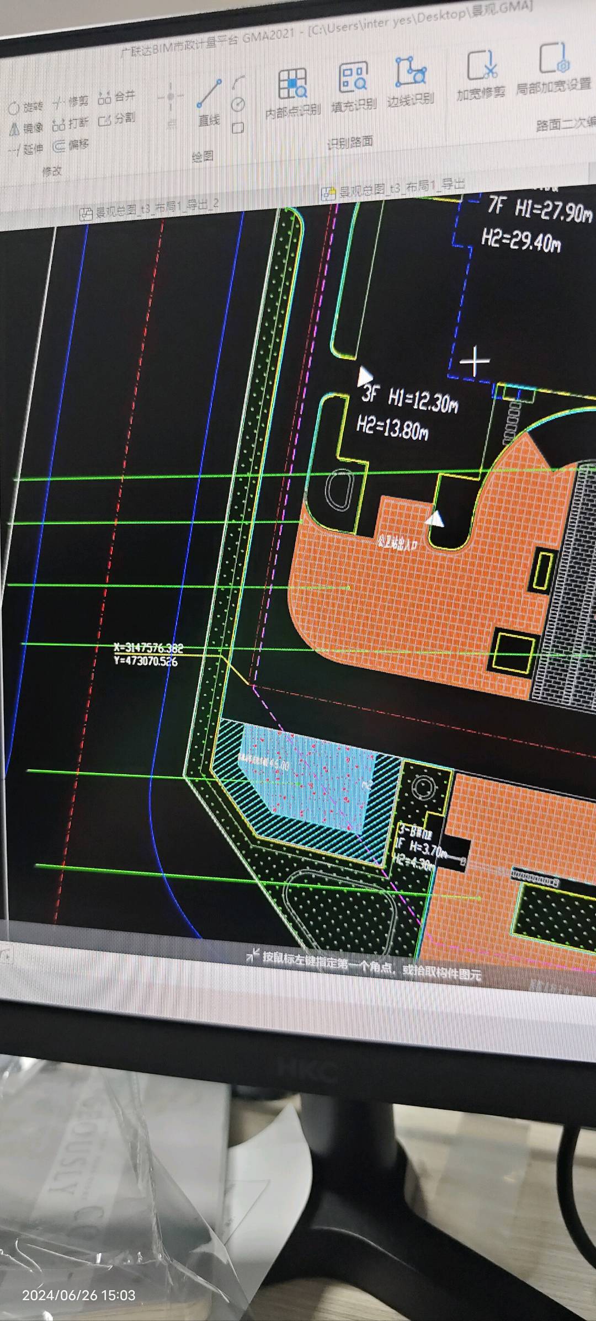The image size is (596, 1321).
Task: Select the rectangle drawing tool icon
Action: pos(238,128)
